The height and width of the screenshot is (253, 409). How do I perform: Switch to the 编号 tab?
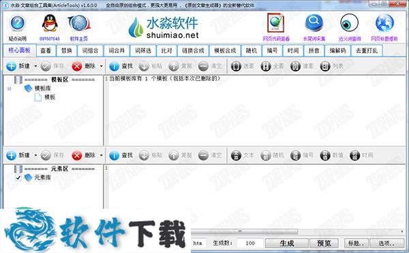tap(272, 50)
